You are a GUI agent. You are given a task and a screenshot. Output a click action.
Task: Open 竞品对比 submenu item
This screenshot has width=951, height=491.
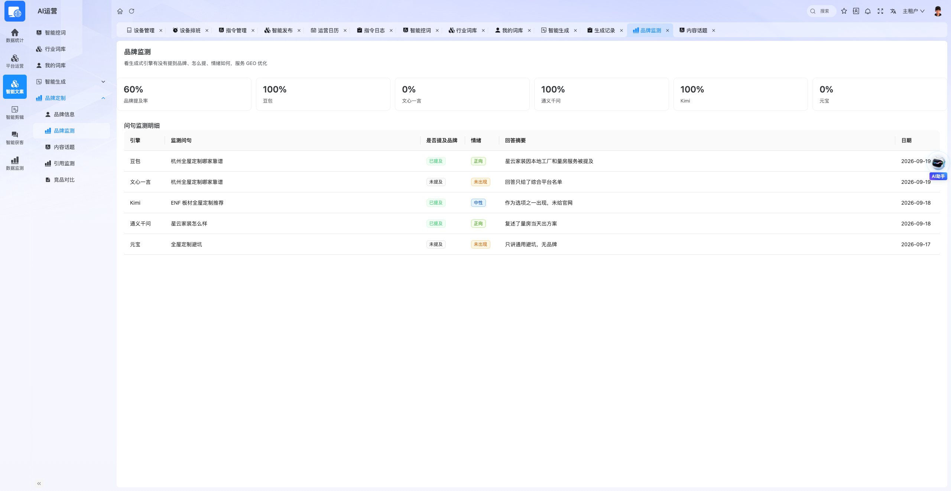click(x=71, y=180)
